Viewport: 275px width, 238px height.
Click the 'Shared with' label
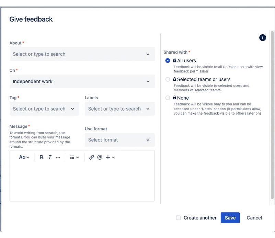175,52
